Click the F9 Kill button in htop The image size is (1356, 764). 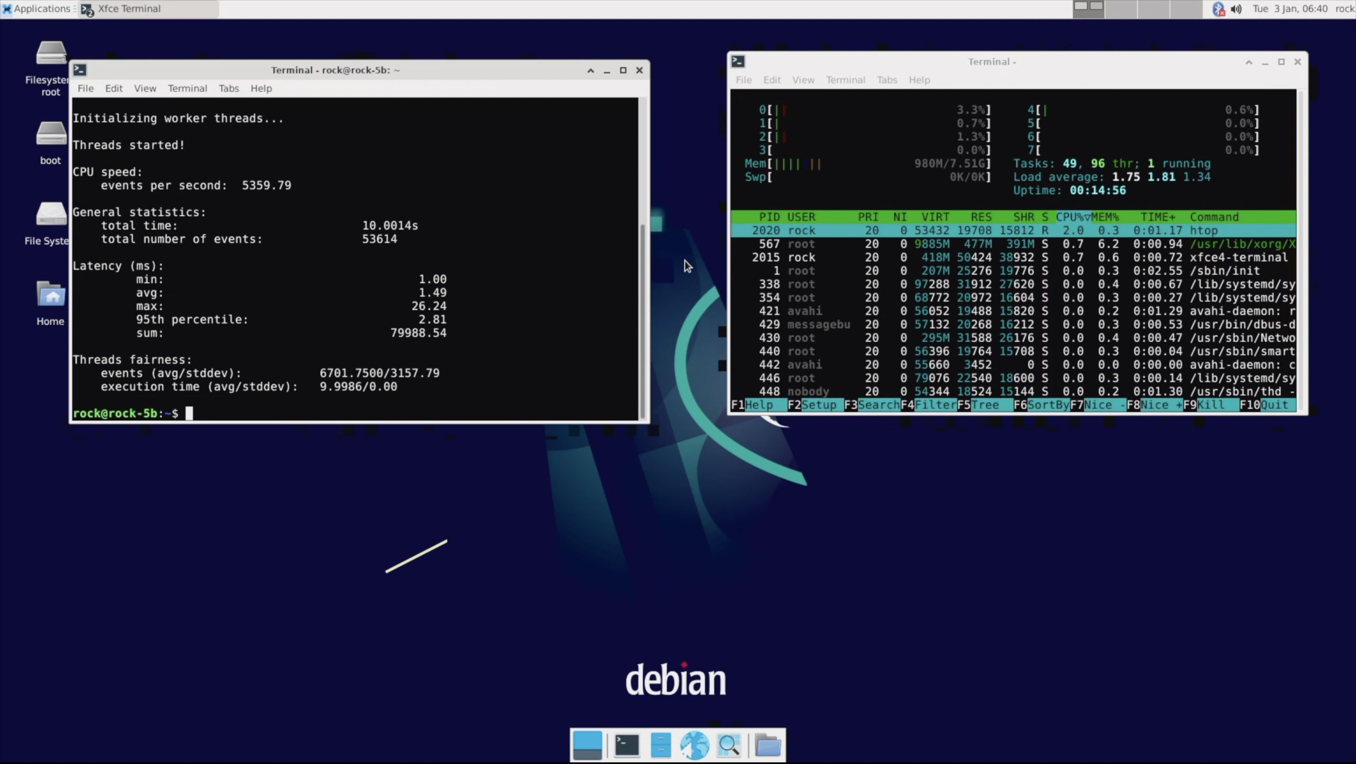pyautogui.click(x=1210, y=405)
